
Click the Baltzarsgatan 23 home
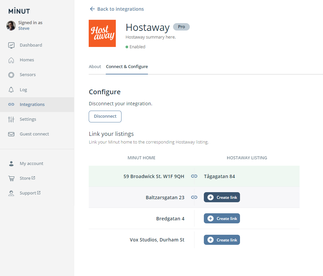165,198
